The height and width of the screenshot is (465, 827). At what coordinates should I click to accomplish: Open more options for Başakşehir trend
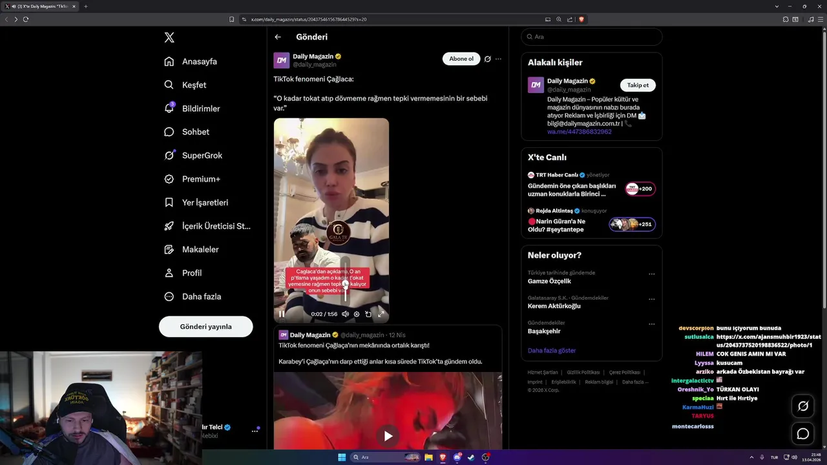pos(651,324)
